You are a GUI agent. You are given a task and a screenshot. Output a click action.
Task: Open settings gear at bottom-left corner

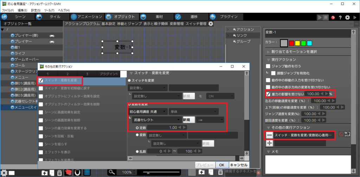pos(4,173)
